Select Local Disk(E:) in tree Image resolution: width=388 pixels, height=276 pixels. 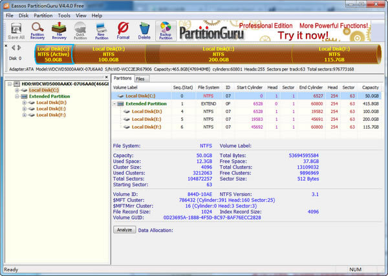pyautogui.click(x=51, y=109)
